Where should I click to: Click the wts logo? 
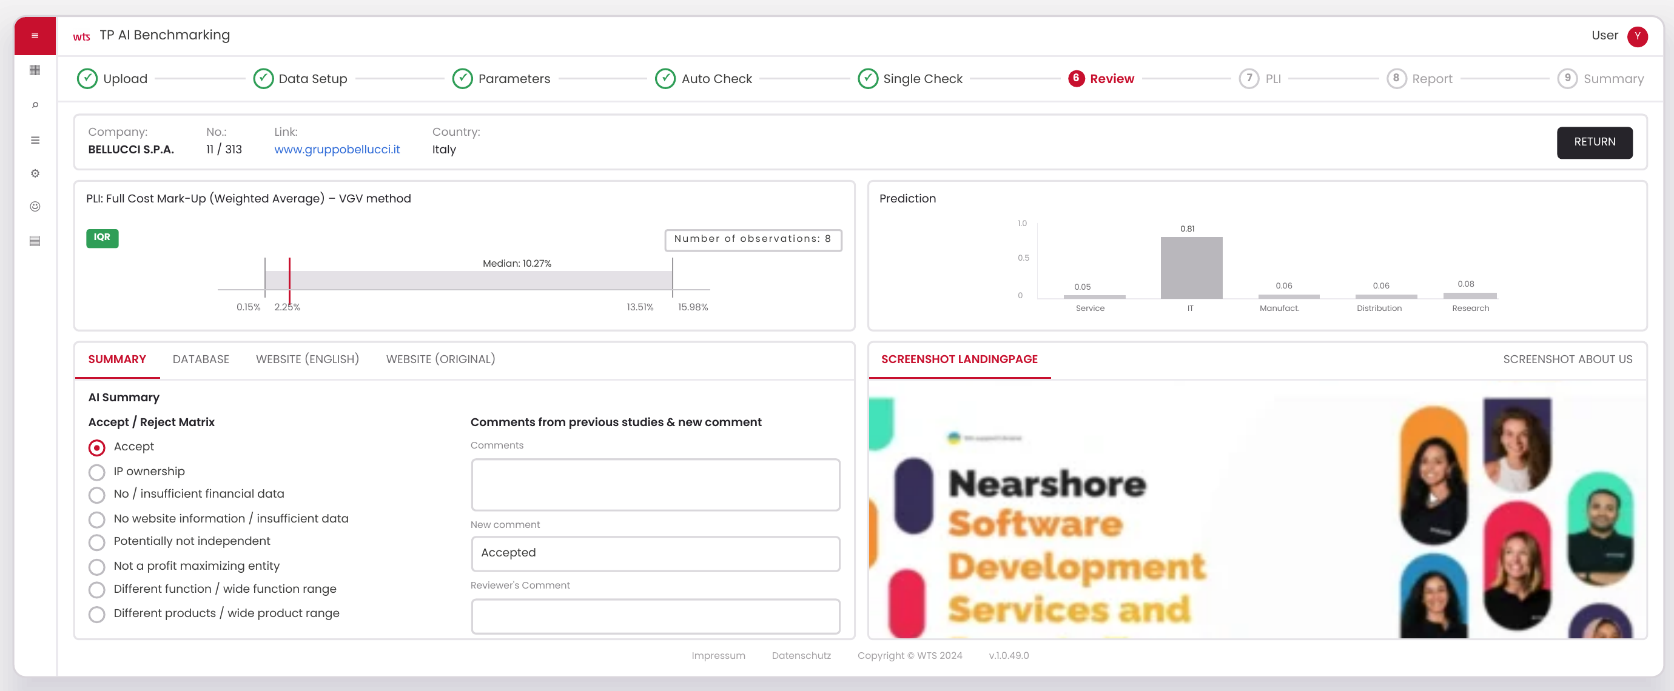pyautogui.click(x=81, y=36)
